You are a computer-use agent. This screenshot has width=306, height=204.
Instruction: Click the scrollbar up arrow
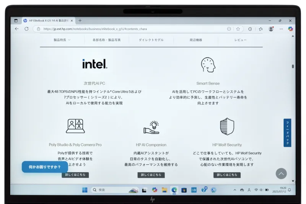point(293,36)
